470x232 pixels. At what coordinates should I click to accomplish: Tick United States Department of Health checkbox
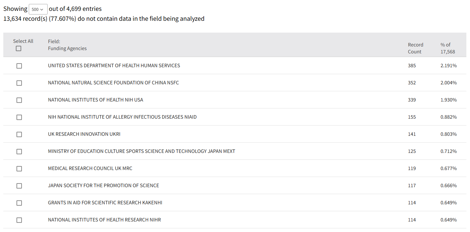coord(19,66)
